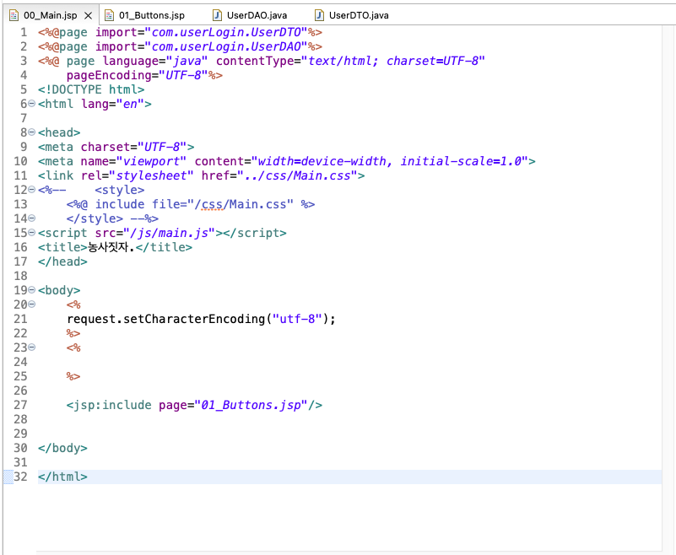Click the /js/main.js script source
The image size is (676, 555).
coord(169,233)
